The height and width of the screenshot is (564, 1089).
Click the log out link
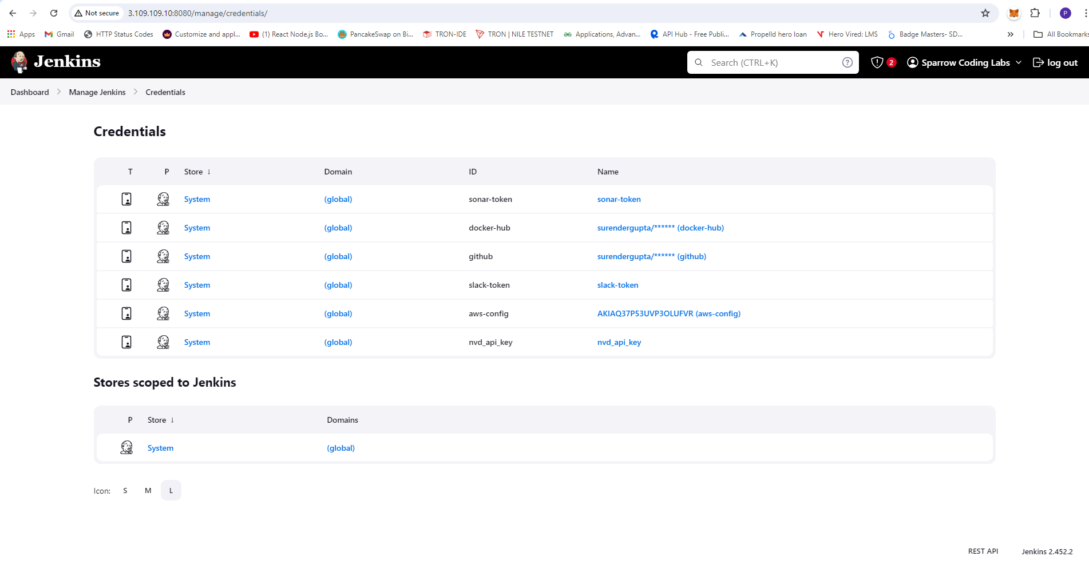pyautogui.click(x=1055, y=62)
